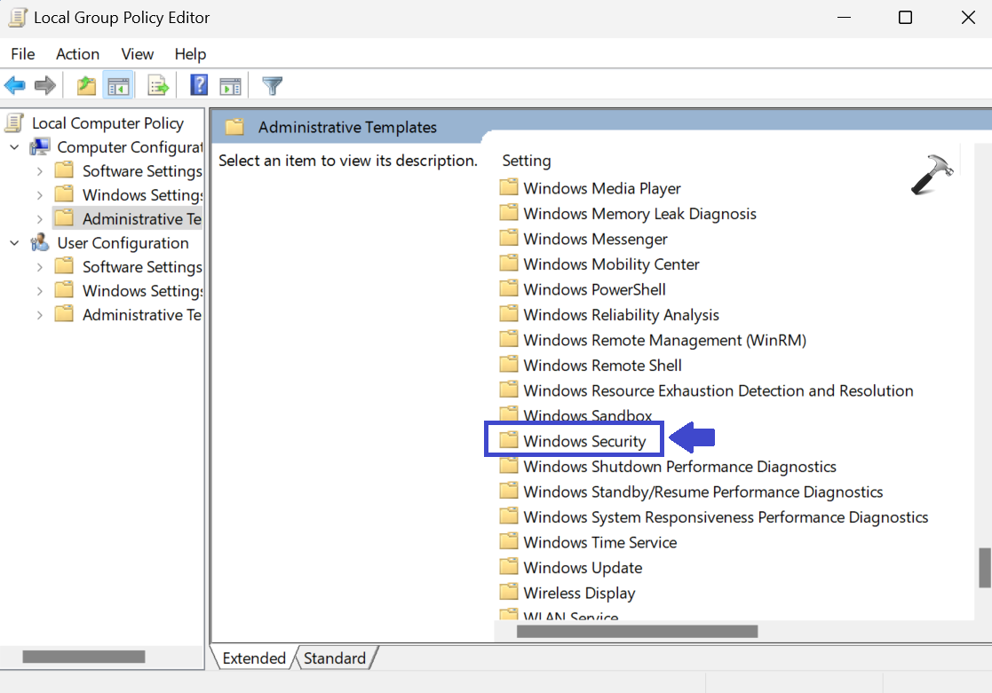Select Local Computer Policy root node

pos(107,123)
